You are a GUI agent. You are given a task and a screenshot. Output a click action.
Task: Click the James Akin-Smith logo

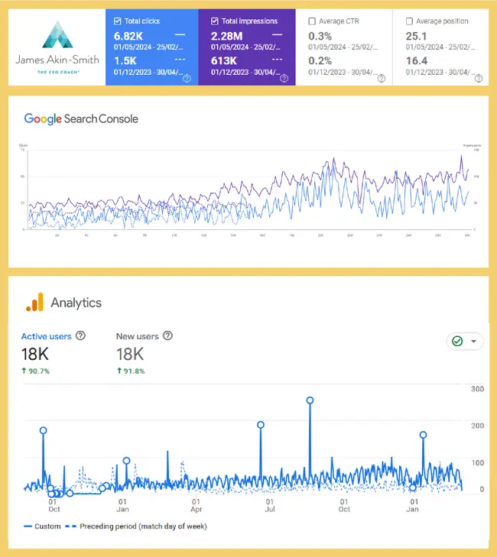pos(57,47)
